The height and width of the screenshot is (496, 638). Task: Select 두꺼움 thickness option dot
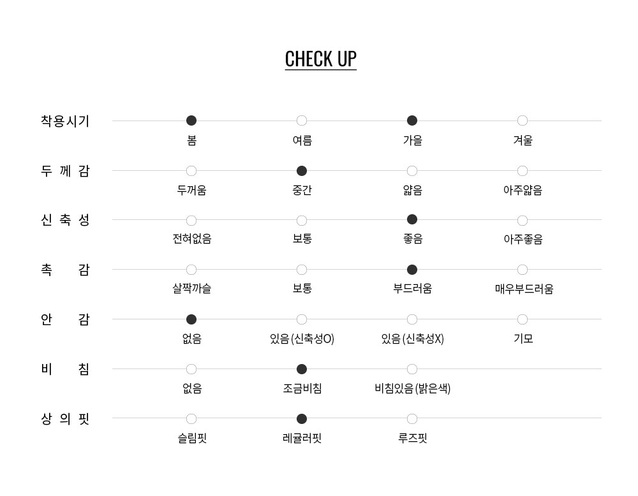(191, 171)
